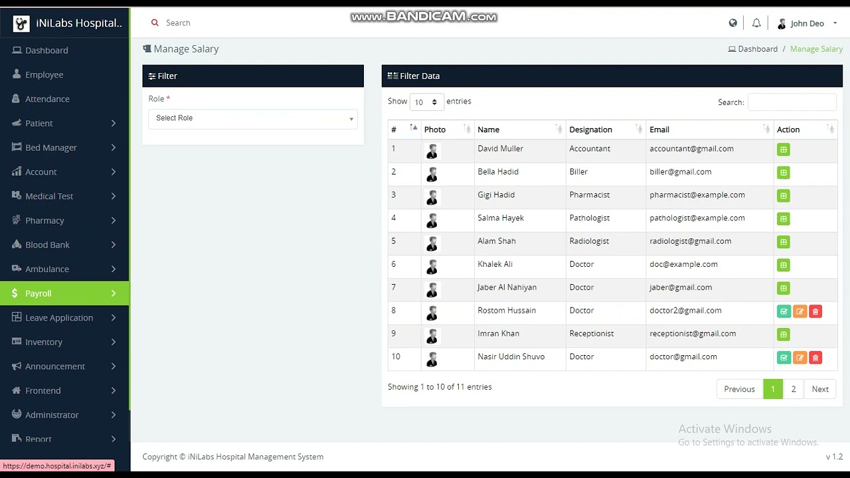The image size is (850, 478).
Task: Open Administrator sidebar item
Action: coord(64,415)
